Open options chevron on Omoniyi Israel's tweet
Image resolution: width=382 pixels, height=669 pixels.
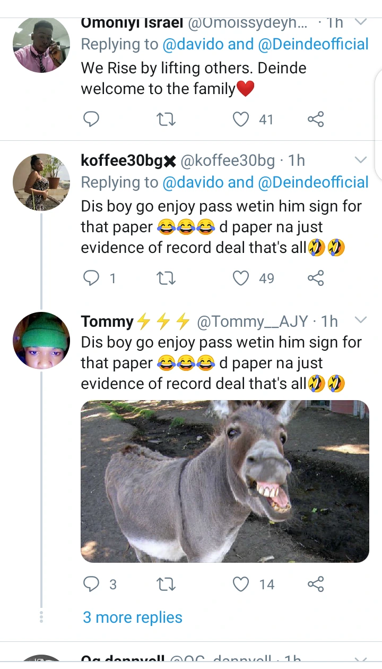(360, 22)
